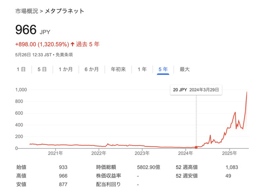The height and width of the screenshot is (194, 264).
Task: Click the 966 JPY price heading
Action: click(x=33, y=30)
